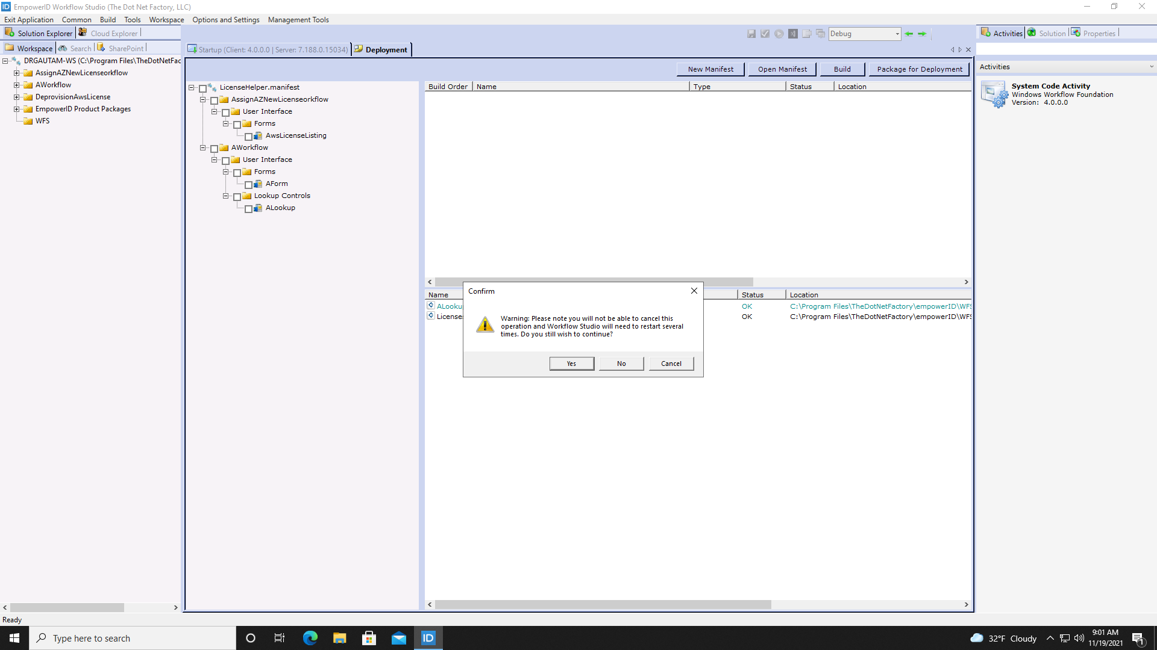Image resolution: width=1157 pixels, height=650 pixels.
Task: Click the Search binoculars icon
Action: click(x=63, y=48)
